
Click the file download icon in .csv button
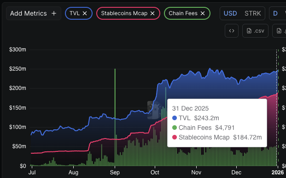249,31
